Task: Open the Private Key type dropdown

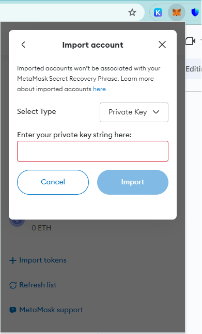Action: point(134,112)
